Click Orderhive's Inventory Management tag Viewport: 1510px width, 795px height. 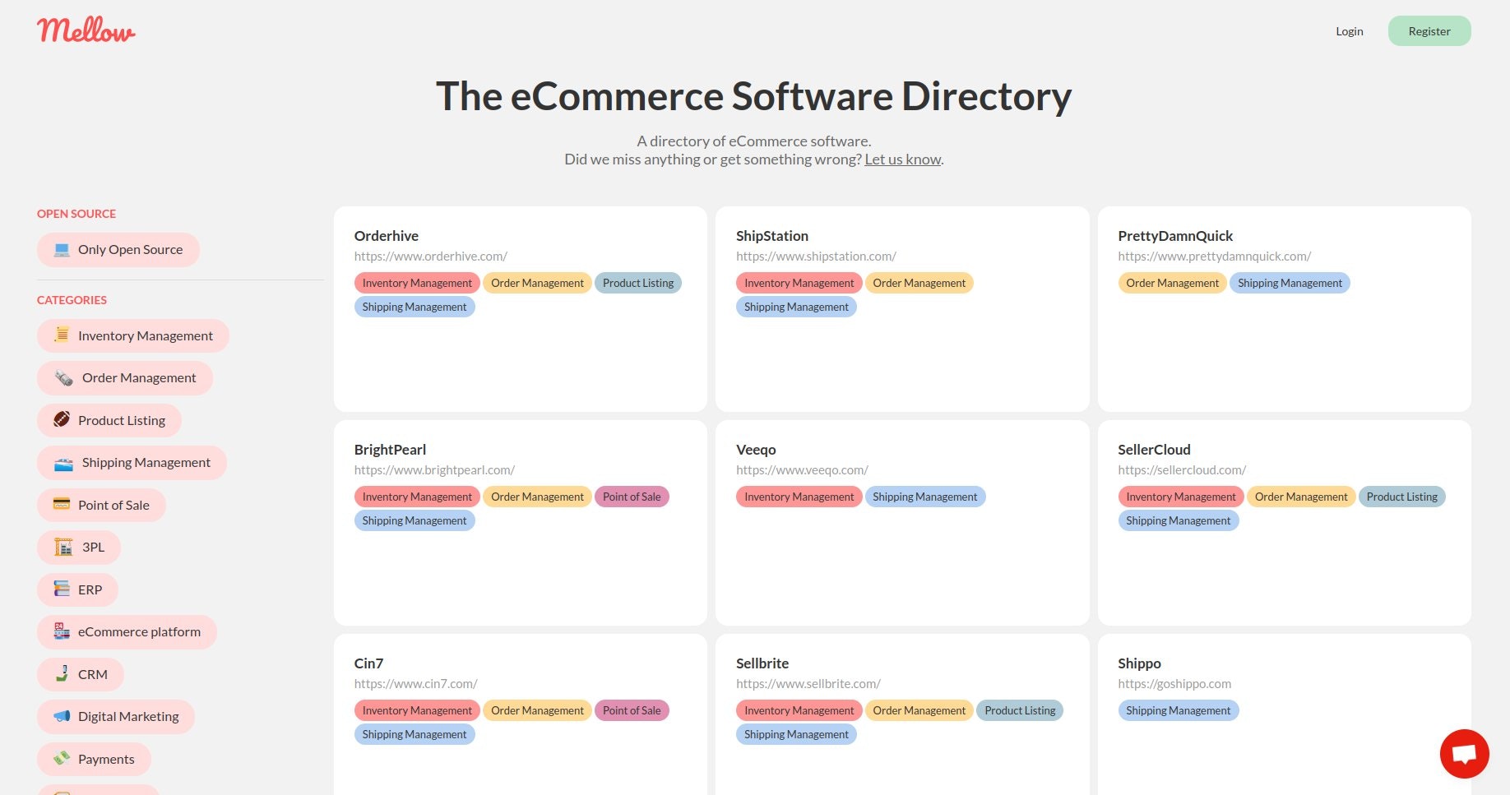(417, 283)
